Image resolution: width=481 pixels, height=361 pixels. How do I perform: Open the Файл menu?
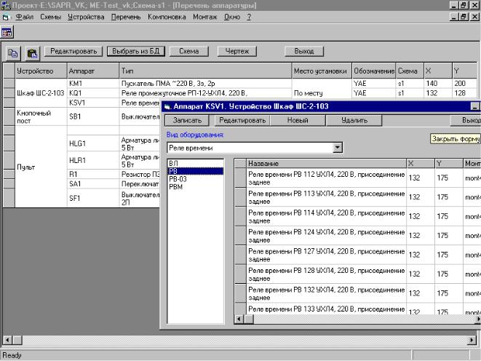click(25, 16)
